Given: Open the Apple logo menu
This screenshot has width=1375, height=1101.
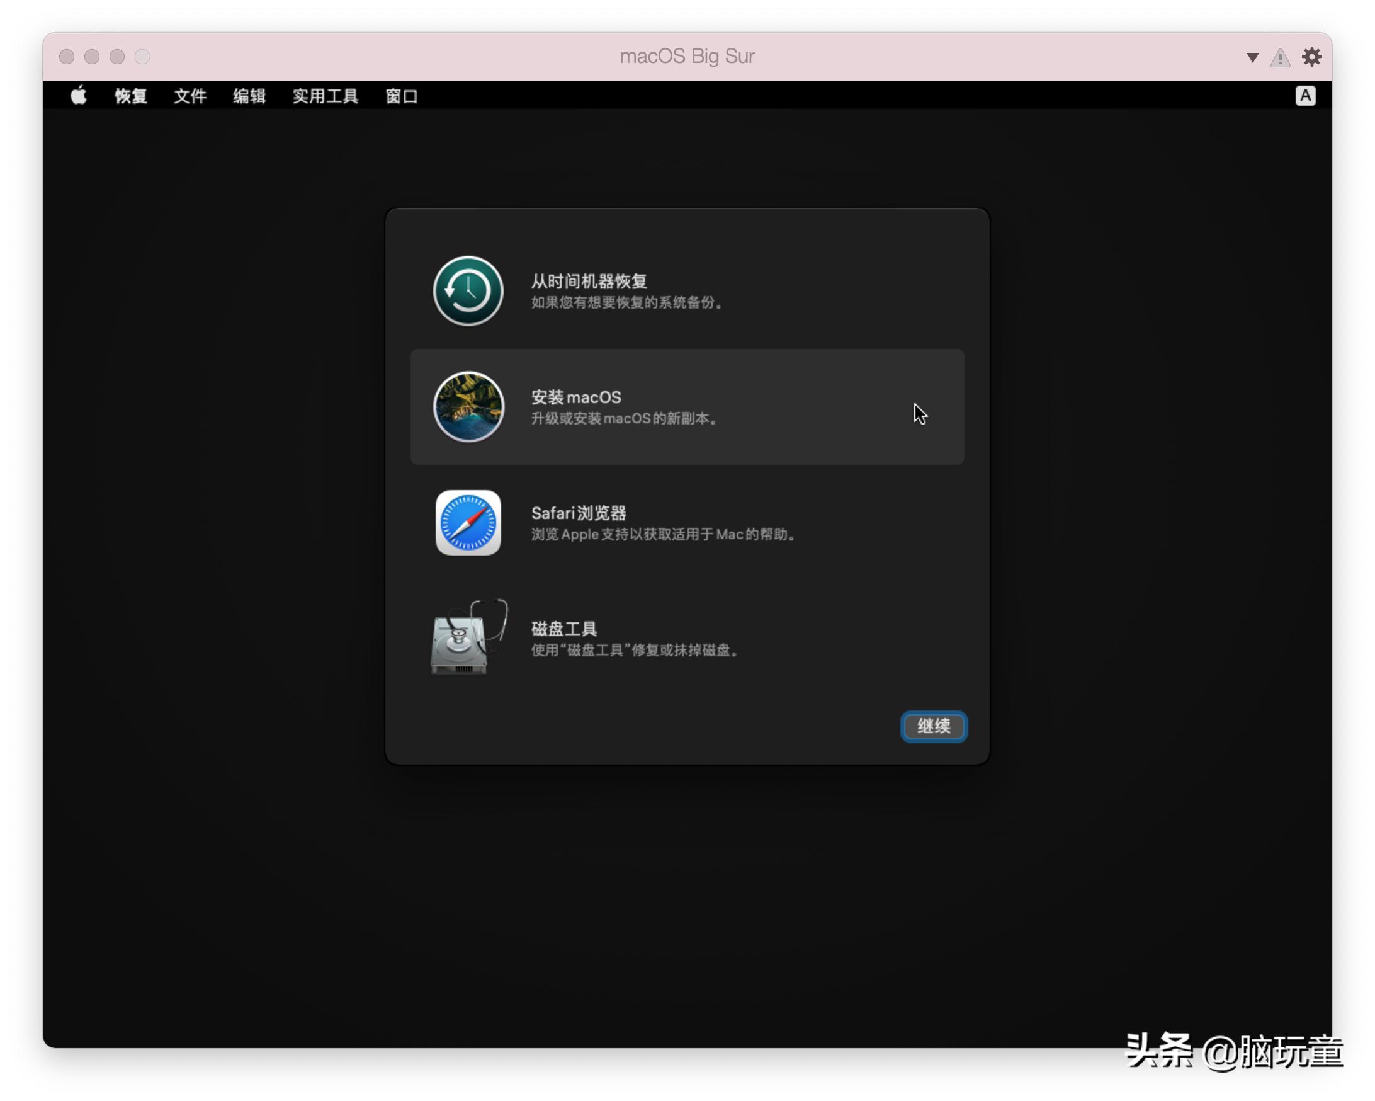Looking at the screenshot, I should pos(79,96).
